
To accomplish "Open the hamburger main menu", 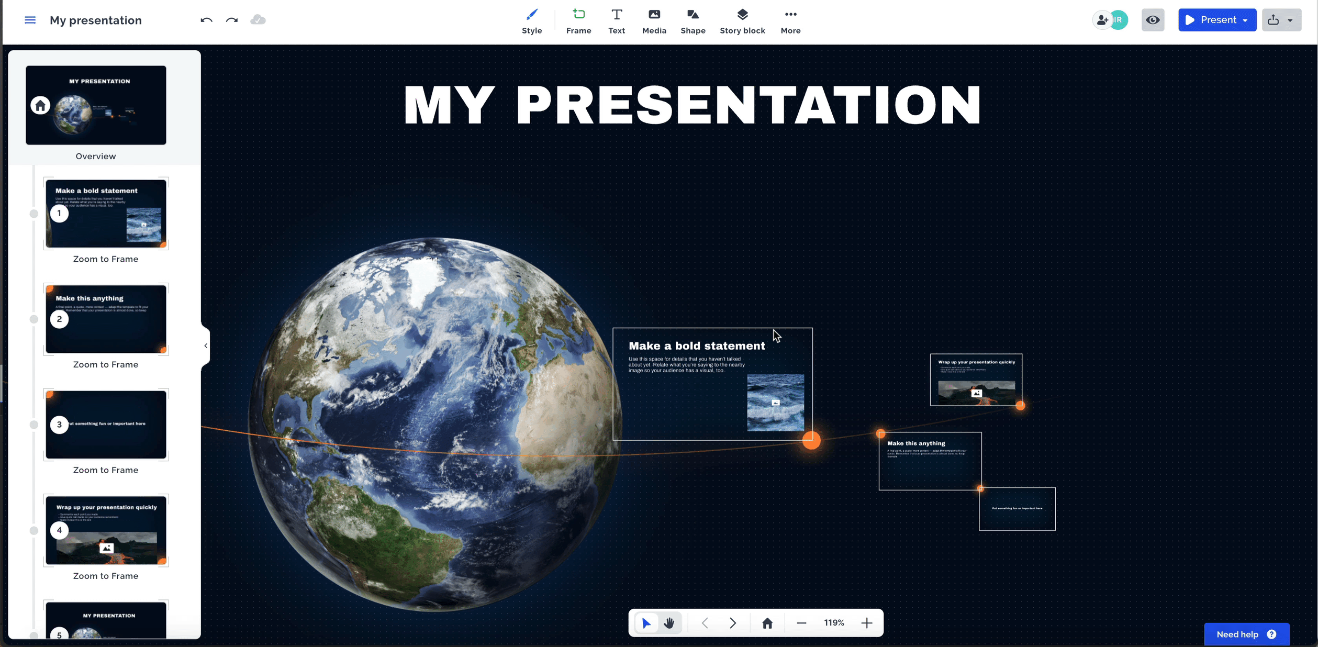I will point(30,20).
